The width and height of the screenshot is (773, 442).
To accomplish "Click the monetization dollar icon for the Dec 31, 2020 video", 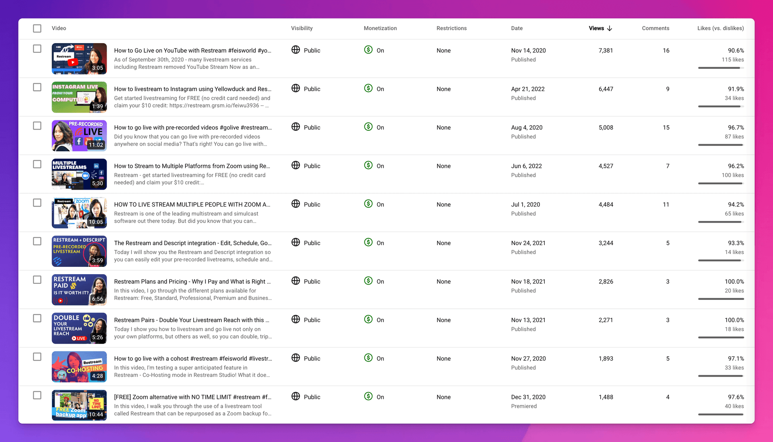I will tap(368, 396).
